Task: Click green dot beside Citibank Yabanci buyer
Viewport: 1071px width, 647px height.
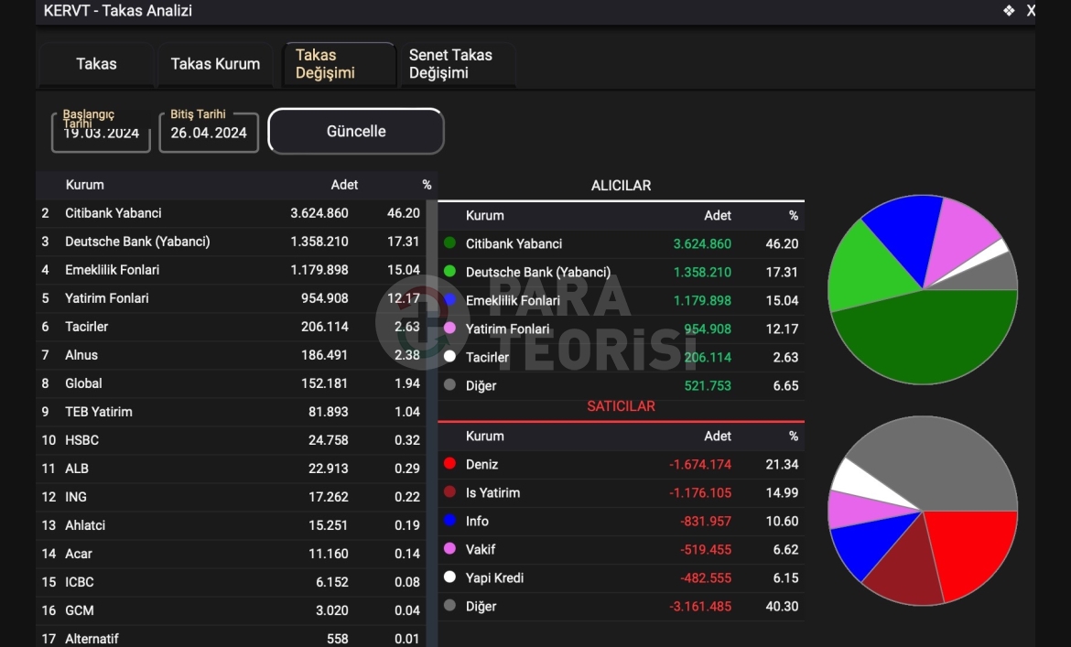Action: pos(449,243)
